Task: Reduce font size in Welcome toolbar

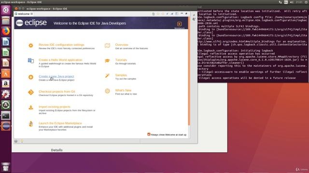Action: 168,14
